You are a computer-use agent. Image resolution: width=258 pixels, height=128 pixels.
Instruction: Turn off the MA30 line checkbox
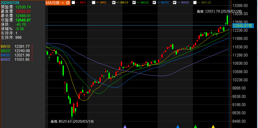point(154,3)
